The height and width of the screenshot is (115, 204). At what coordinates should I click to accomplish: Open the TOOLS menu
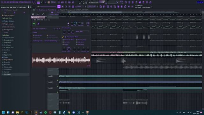26,2
